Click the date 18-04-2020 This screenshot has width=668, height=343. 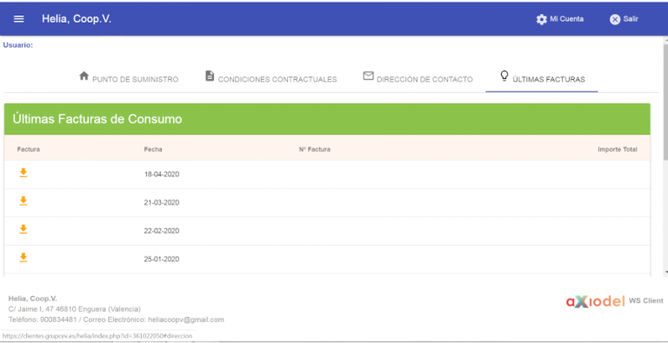pyautogui.click(x=162, y=174)
